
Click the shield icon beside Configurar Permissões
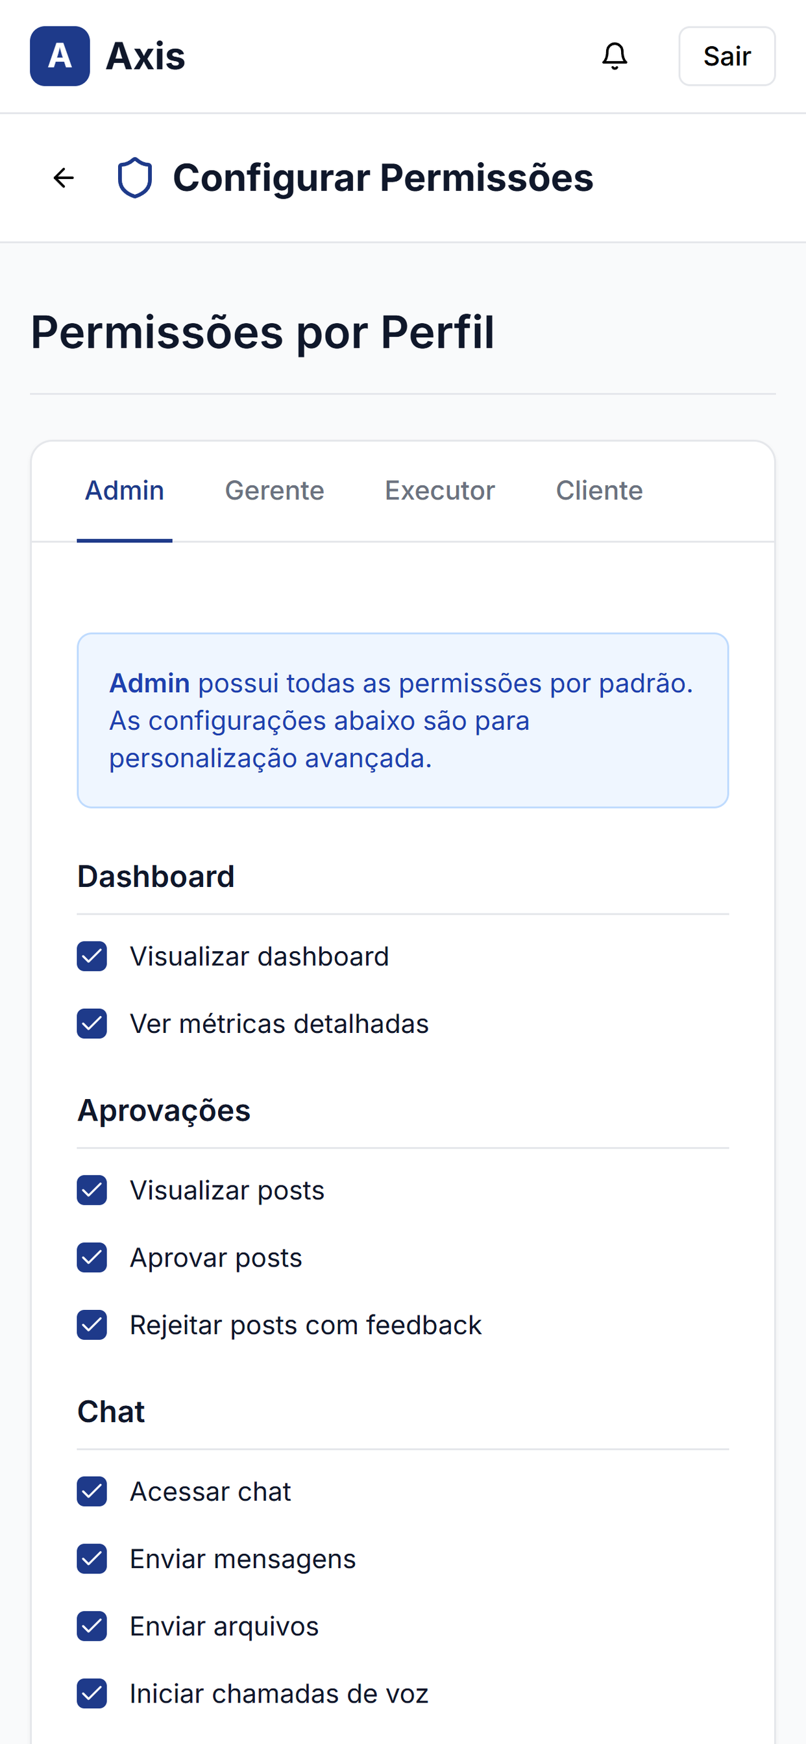tap(135, 178)
